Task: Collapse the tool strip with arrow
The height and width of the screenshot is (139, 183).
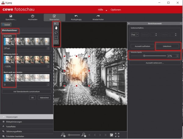Action: [x=55, y=23]
